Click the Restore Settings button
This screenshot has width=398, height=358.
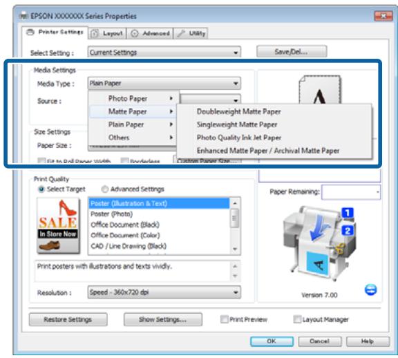[x=68, y=319]
